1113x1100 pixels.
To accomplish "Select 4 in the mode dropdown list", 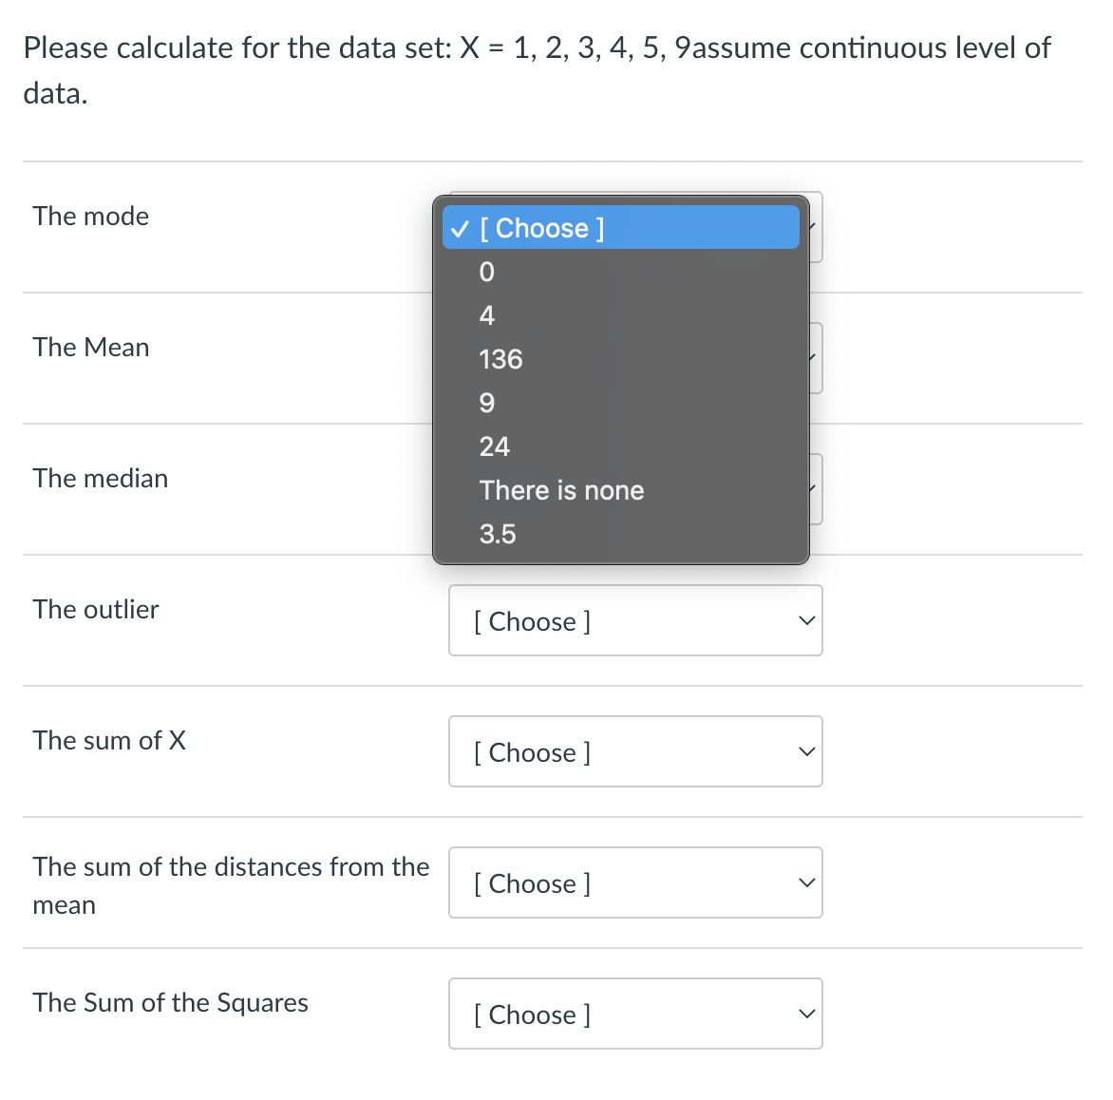I will [x=486, y=315].
